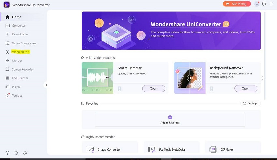Click the Wondershare UniConverter 13 banner
This screenshot has width=277, height=160.
click(x=171, y=31)
